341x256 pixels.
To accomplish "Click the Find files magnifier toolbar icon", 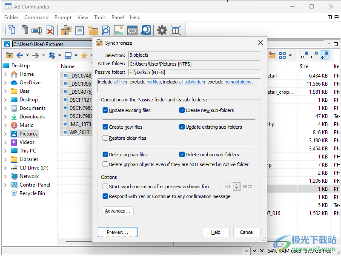I will pyautogui.click(x=106, y=30).
